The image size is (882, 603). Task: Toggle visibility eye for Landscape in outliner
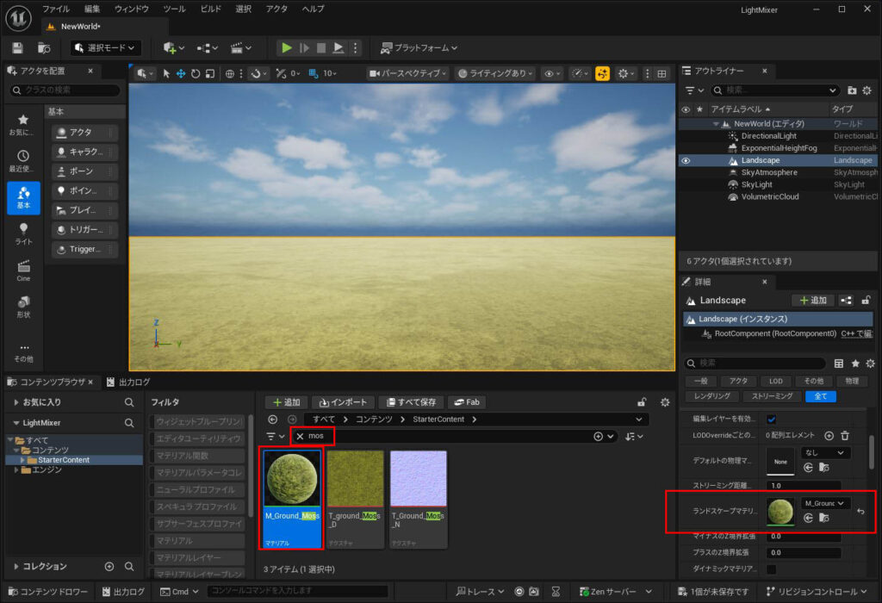686,160
